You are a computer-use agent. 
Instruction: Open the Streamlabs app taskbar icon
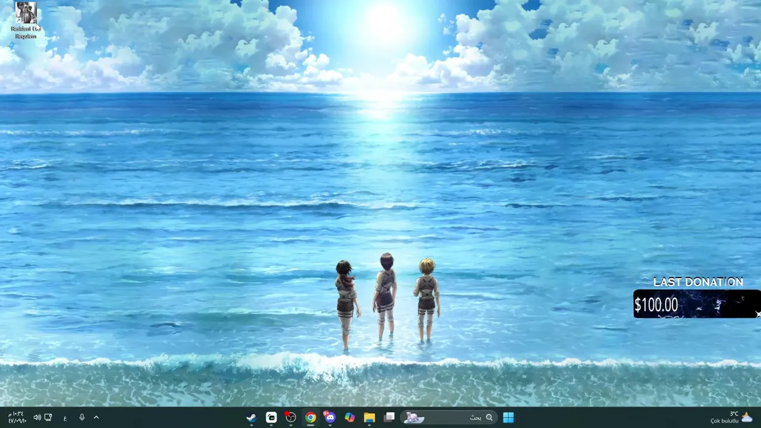tap(271, 417)
